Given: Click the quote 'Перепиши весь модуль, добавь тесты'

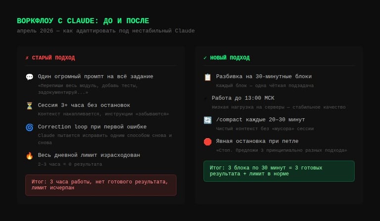Looking at the screenshot, I should pyautogui.click(x=88, y=89).
